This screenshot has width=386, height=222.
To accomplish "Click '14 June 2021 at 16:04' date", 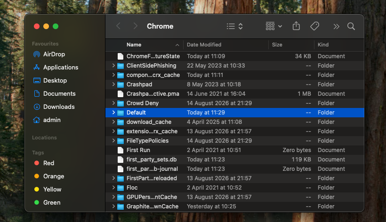I will [216, 94].
